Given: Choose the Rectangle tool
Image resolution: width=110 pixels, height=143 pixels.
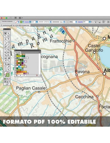Looking at the screenshot, I should tap(9, 41).
